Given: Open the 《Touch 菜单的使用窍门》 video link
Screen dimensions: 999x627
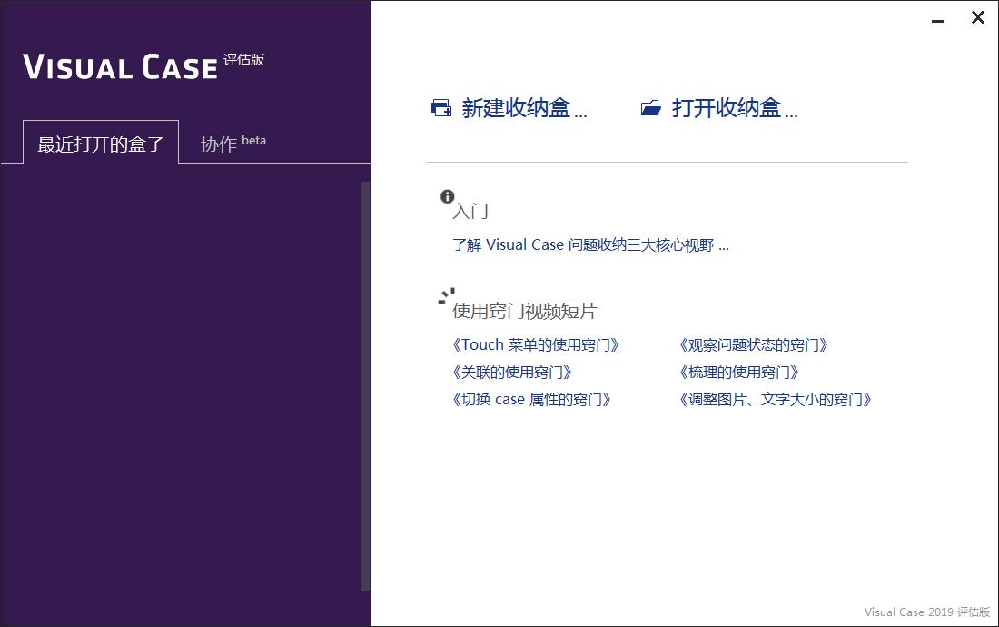Looking at the screenshot, I should [535, 345].
